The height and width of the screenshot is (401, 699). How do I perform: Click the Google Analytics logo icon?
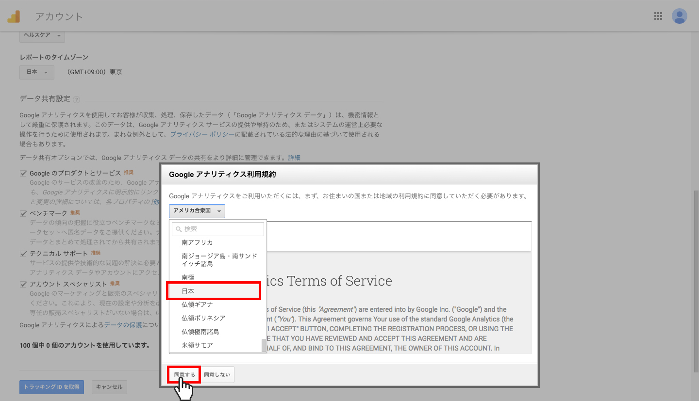coord(14,16)
